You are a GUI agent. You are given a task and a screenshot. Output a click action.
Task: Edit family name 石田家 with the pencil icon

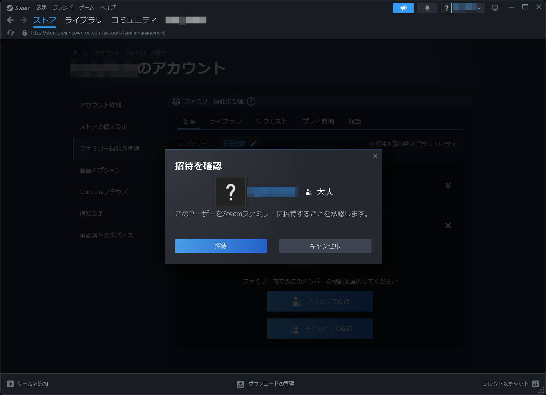(x=254, y=143)
